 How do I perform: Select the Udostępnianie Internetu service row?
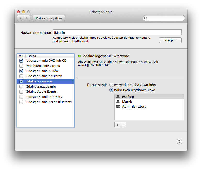(46, 97)
